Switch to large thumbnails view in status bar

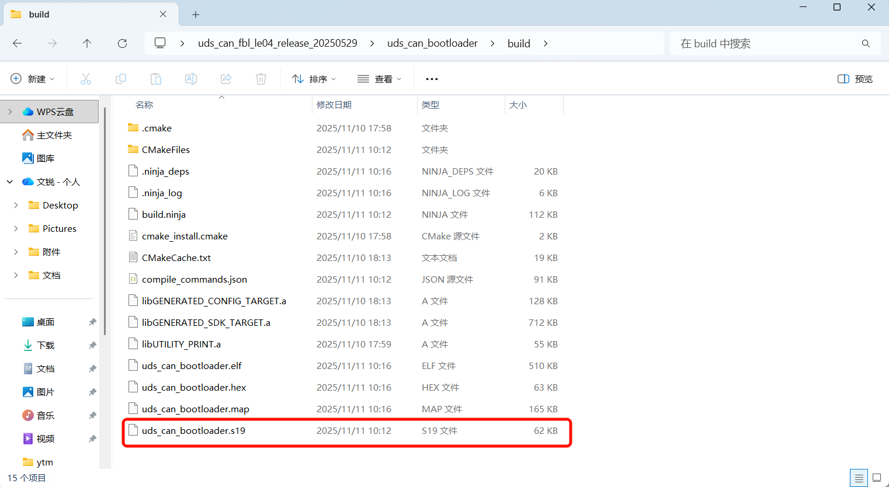click(x=877, y=478)
